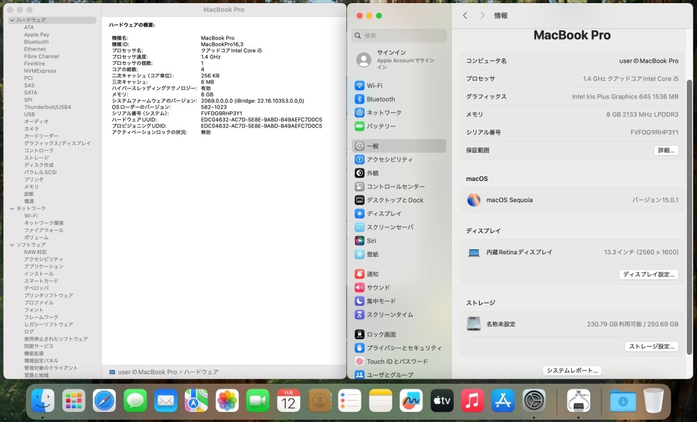Open System Information chip icon in Dock

pyautogui.click(x=579, y=401)
